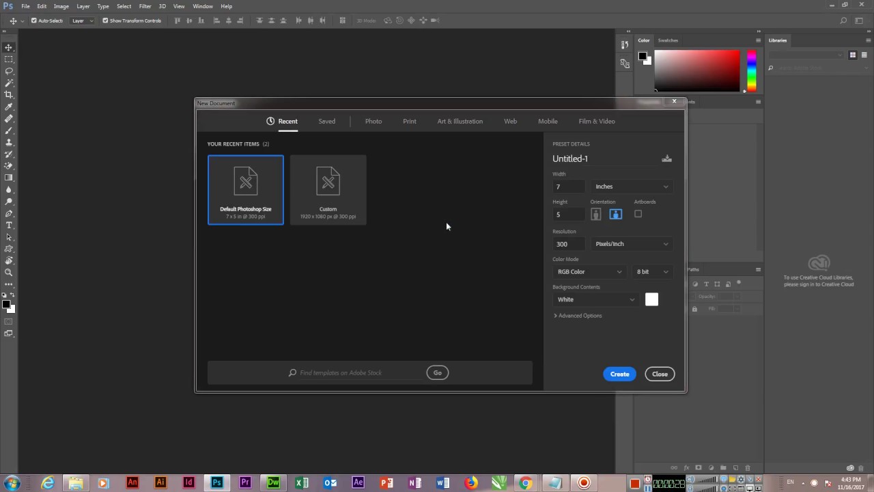This screenshot has height=492, width=874.
Task: Select landscape orientation
Action: pyautogui.click(x=615, y=215)
